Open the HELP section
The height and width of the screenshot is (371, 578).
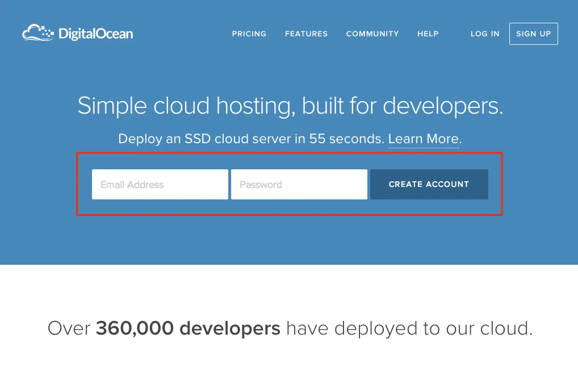[x=428, y=34]
